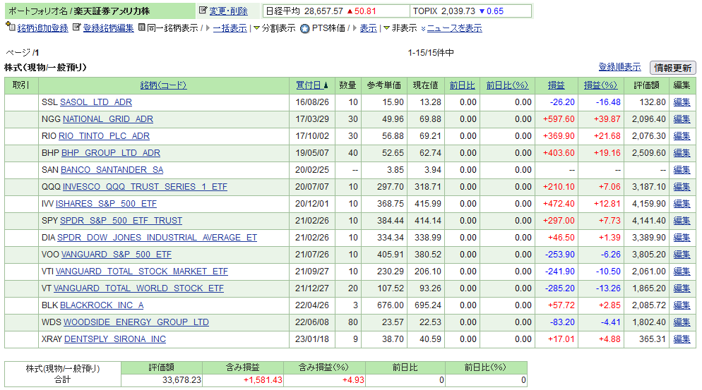The width and height of the screenshot is (702, 390).
Task: Open 変更・削除 portfolio link
Action: (x=228, y=11)
